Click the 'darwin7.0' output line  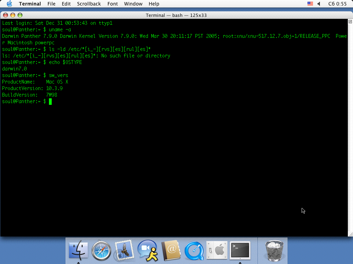click(x=14, y=69)
